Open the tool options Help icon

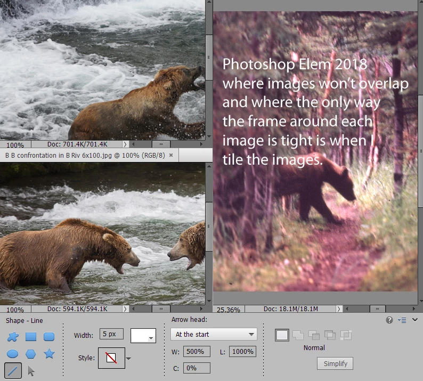pos(389,320)
